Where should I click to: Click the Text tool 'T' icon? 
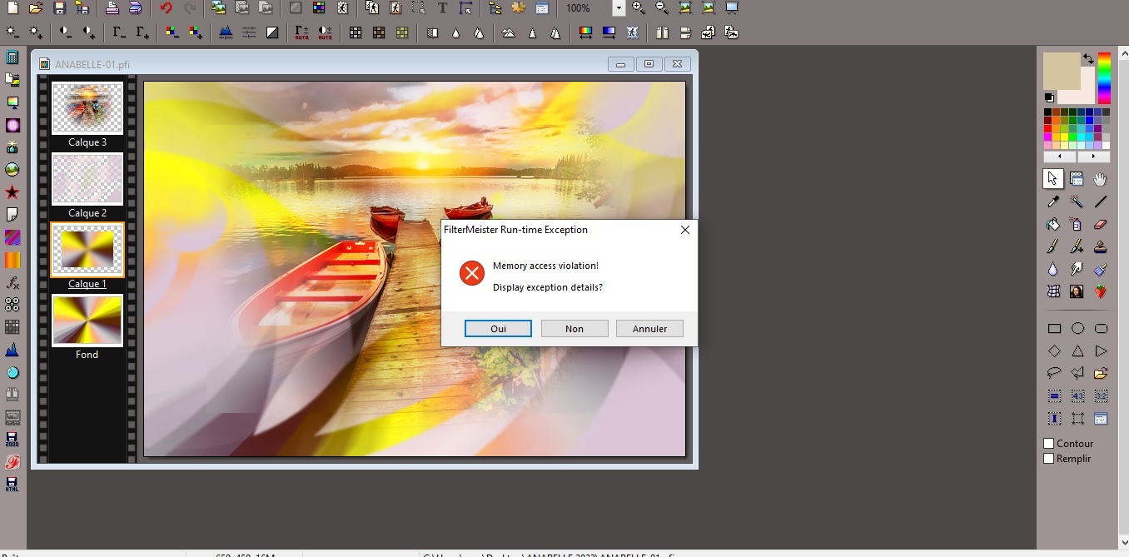(442, 8)
